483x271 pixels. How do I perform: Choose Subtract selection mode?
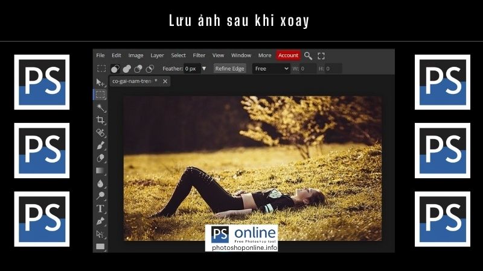pyautogui.click(x=138, y=69)
